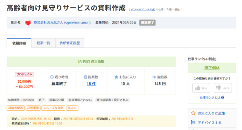242x130 pixels.
Task: Click the 提案非公開 label
Action: (56, 100)
